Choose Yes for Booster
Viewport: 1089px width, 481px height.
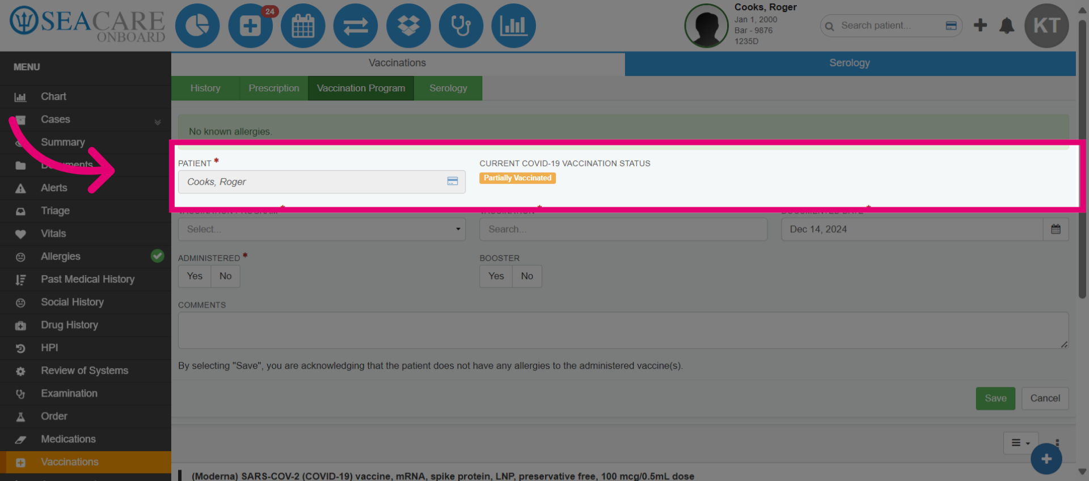496,276
